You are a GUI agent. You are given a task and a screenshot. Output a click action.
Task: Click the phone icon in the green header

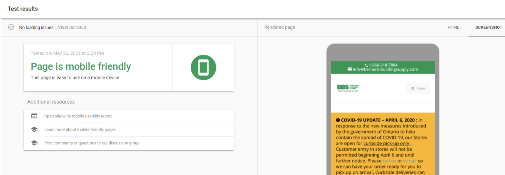pos(366,65)
